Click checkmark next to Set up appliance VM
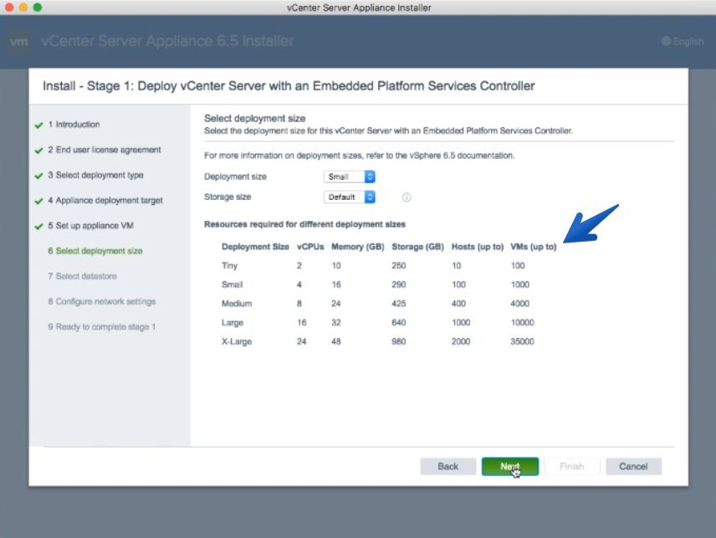The width and height of the screenshot is (716, 538). tap(38, 226)
